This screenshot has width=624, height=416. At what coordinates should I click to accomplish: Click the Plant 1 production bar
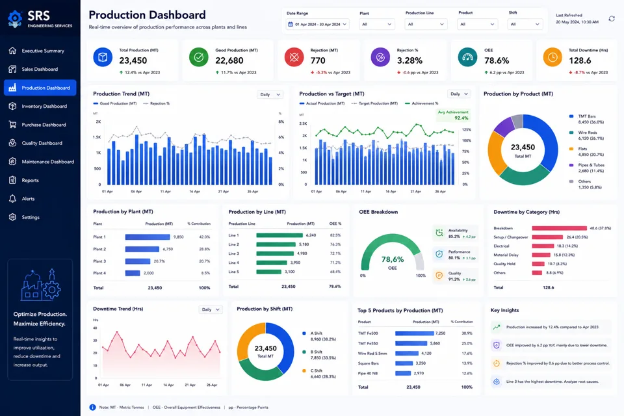(x=148, y=237)
